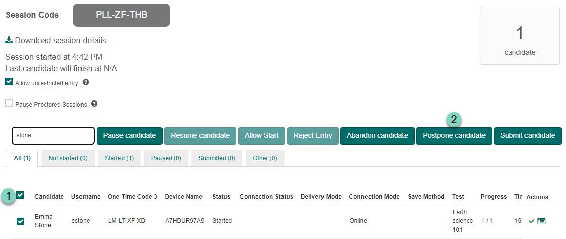Image resolution: width=566 pixels, height=239 pixels.
Task: Open the Download session details link
Action: (x=60, y=40)
